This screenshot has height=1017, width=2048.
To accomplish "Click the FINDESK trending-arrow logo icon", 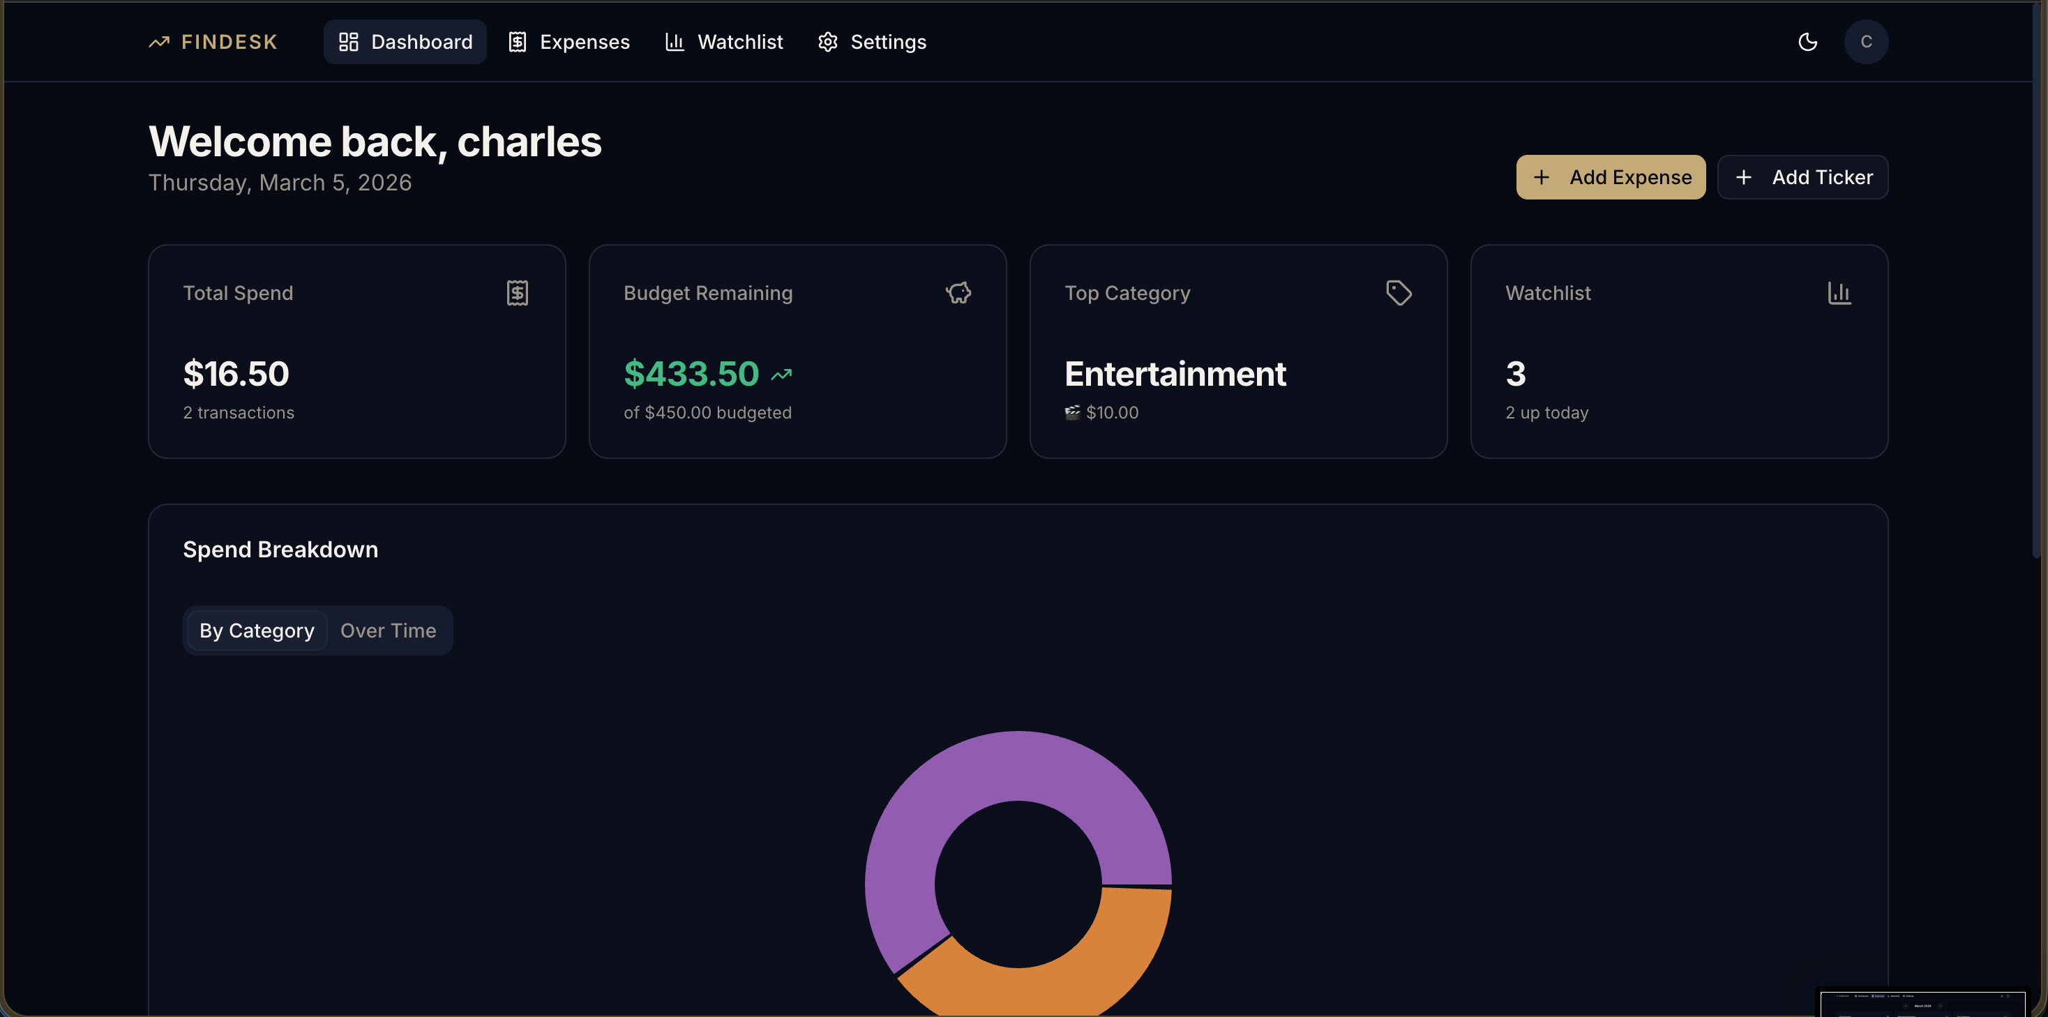I will (159, 41).
